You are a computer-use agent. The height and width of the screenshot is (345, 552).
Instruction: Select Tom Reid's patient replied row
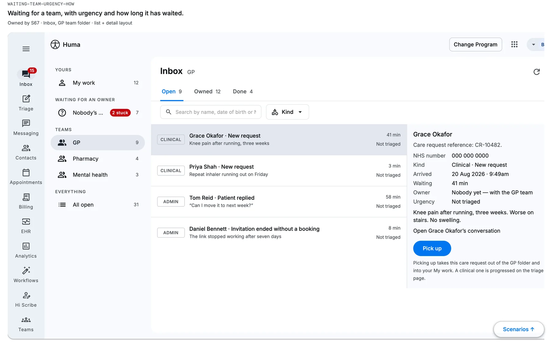point(279,201)
